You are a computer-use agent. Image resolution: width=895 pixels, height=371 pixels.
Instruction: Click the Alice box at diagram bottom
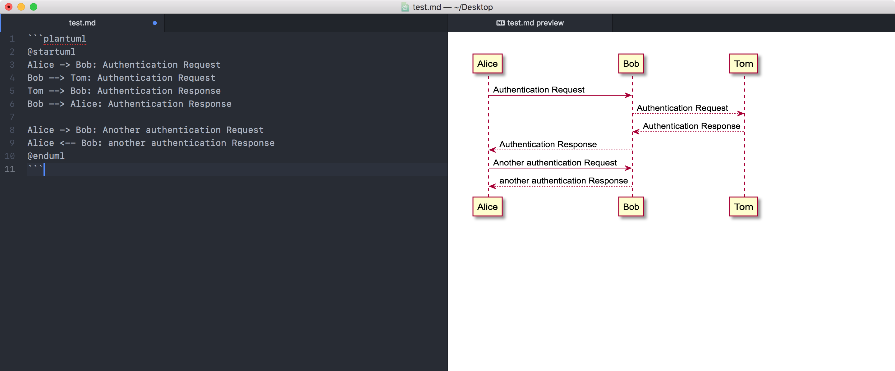click(x=487, y=206)
